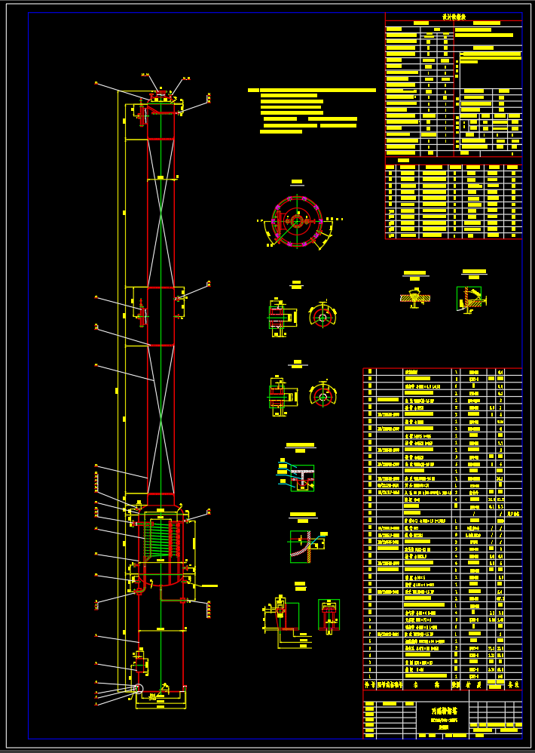
Task: Click the circular top-view plan of the tower
Action: point(297,220)
